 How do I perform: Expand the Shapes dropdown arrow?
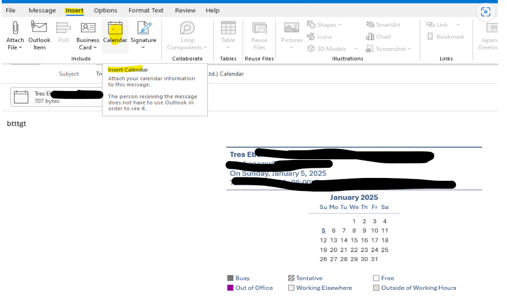point(339,25)
